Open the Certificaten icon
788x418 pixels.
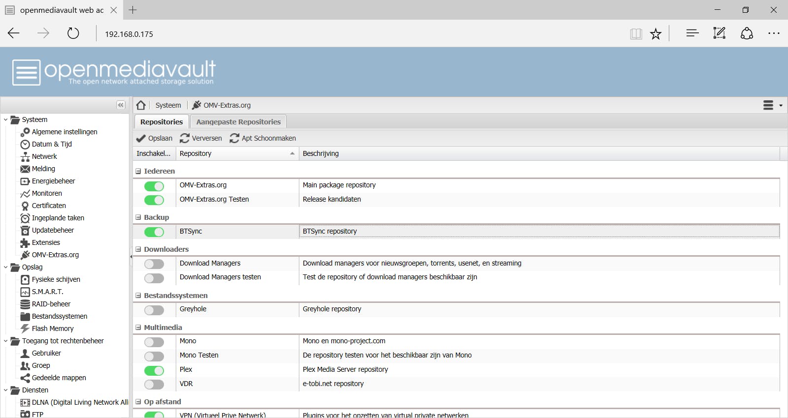pyautogui.click(x=25, y=206)
